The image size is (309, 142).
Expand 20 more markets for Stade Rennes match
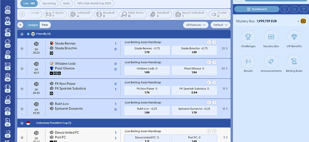225,48
